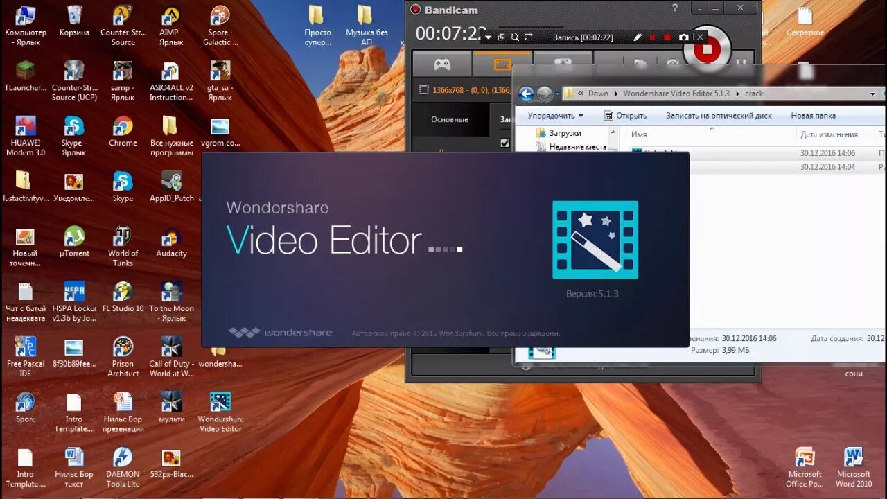Select Bandicam screen rectangle recording mode tab
Image resolution: width=887 pixels, height=499 pixels.
(x=502, y=64)
